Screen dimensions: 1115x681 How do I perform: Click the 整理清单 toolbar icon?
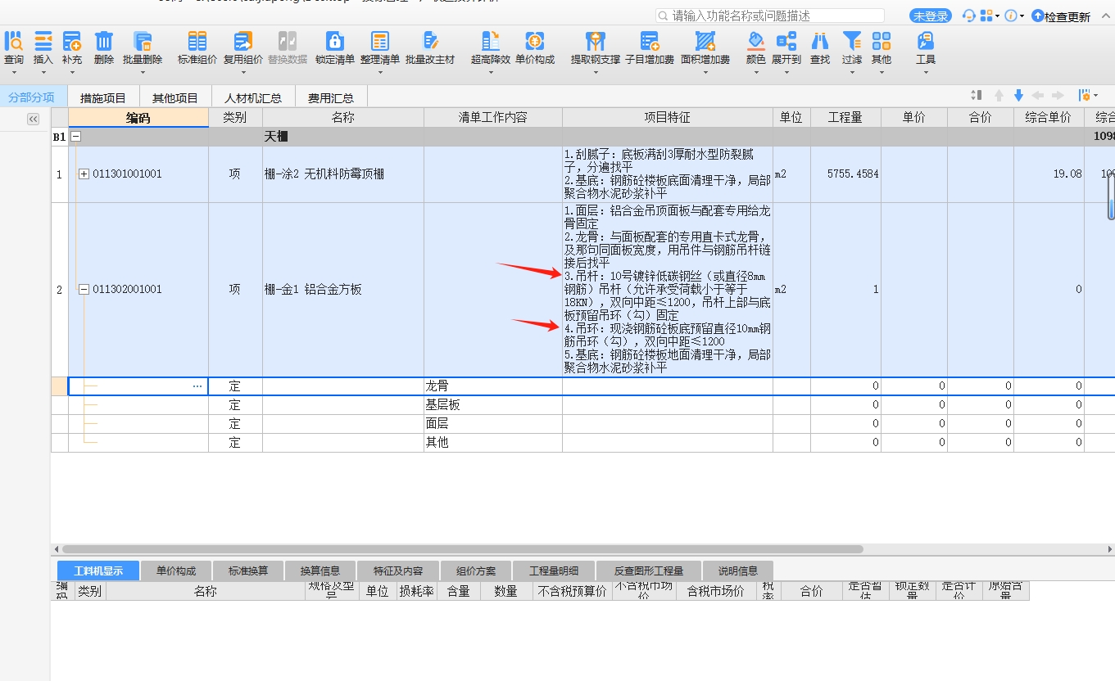(x=380, y=41)
